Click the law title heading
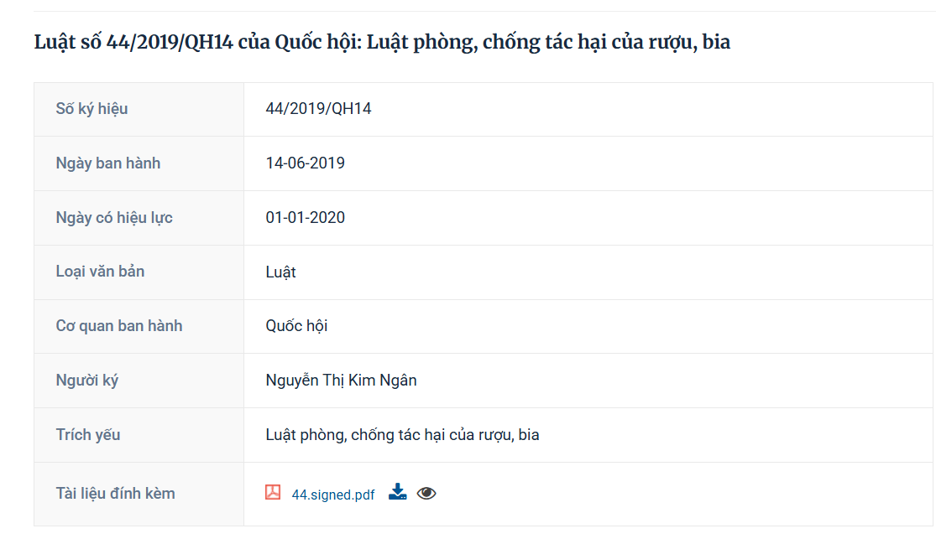Image resolution: width=936 pixels, height=544 pixels. 382,42
